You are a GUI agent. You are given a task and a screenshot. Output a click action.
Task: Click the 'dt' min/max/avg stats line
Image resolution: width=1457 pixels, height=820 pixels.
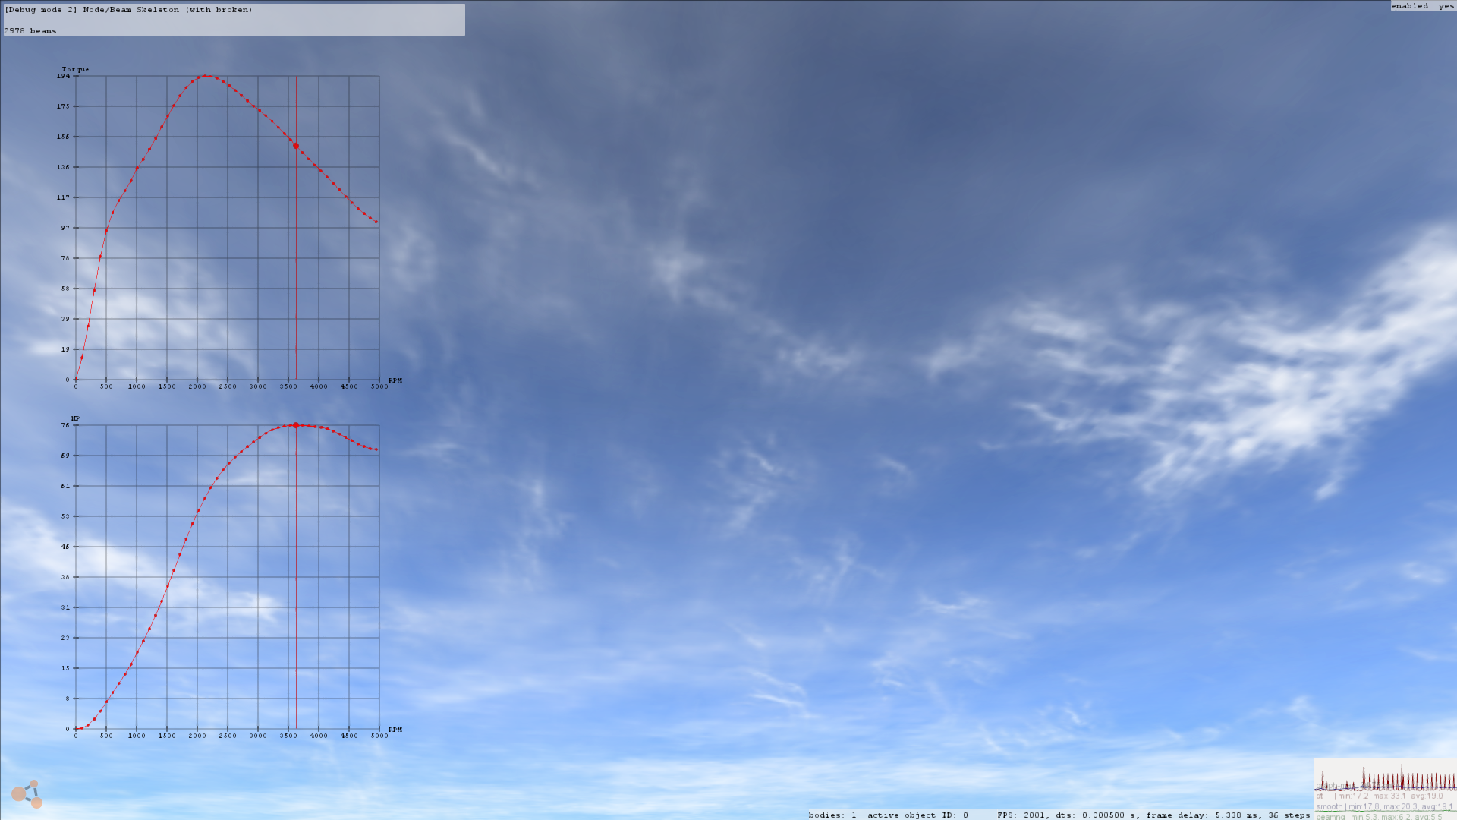tap(1380, 796)
